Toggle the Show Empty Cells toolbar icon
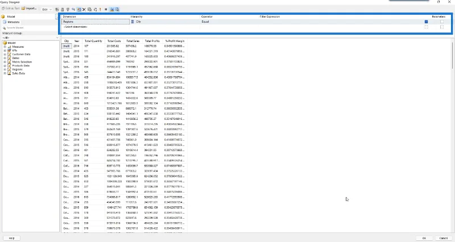This screenshot has width=455, height=242. [68, 9]
